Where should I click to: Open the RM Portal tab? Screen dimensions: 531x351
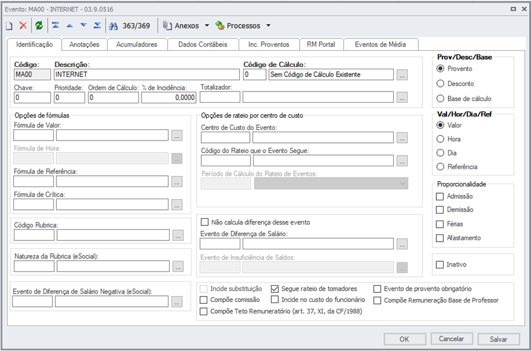[x=321, y=44]
